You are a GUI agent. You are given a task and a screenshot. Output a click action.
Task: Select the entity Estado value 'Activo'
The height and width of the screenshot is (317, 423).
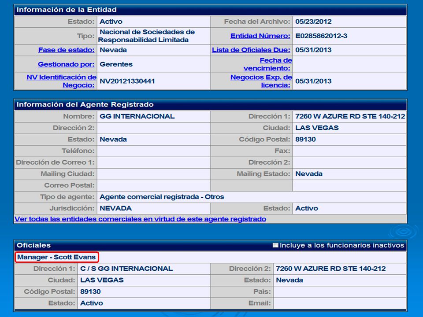coord(111,22)
